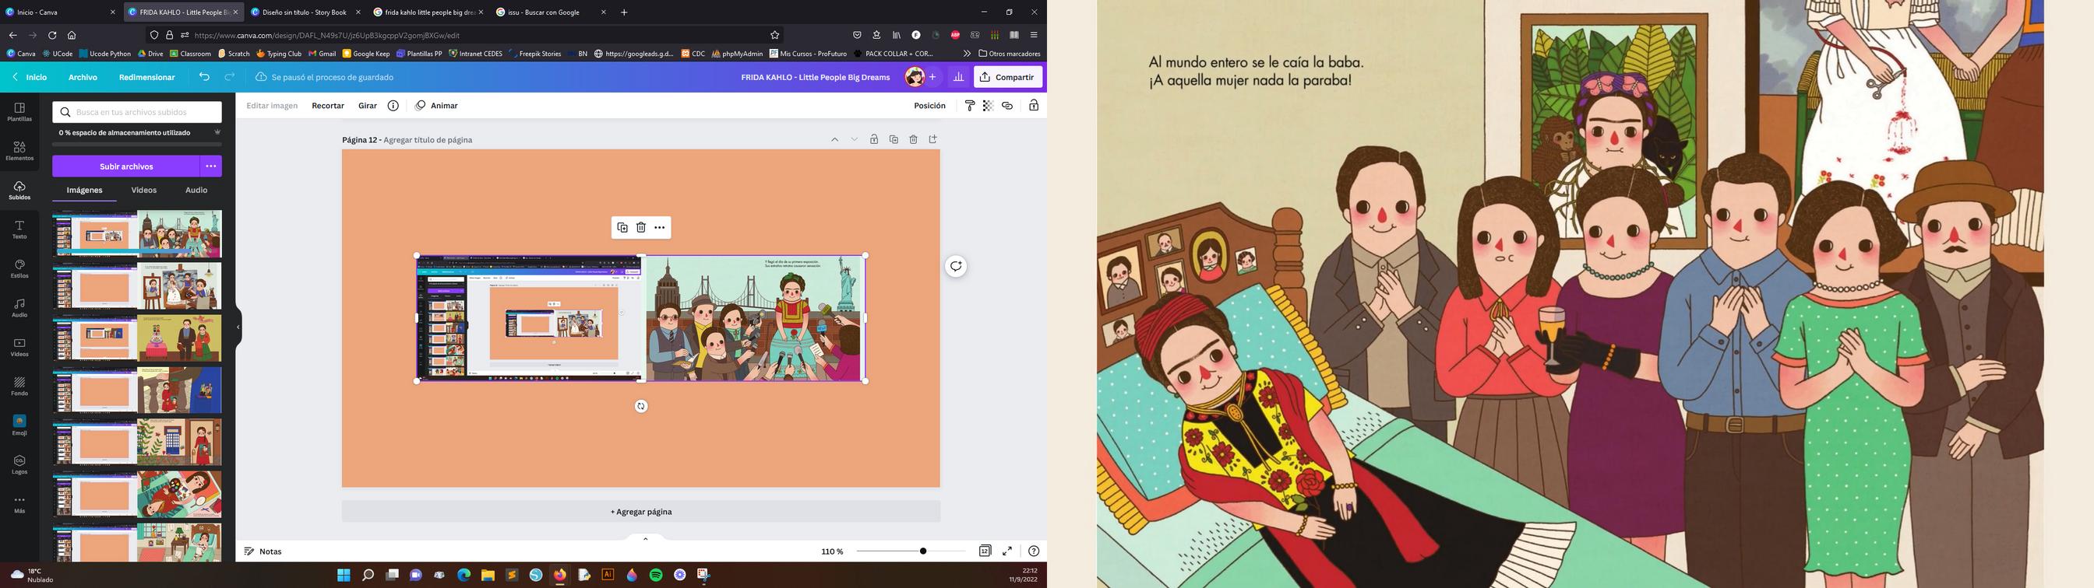This screenshot has width=2094, height=588.
Task: Open the Plantillas panel in the sidebar
Action: click(19, 112)
